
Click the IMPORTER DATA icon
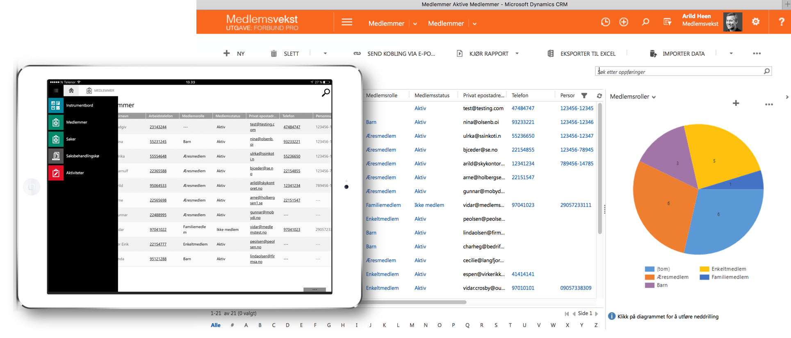click(653, 53)
